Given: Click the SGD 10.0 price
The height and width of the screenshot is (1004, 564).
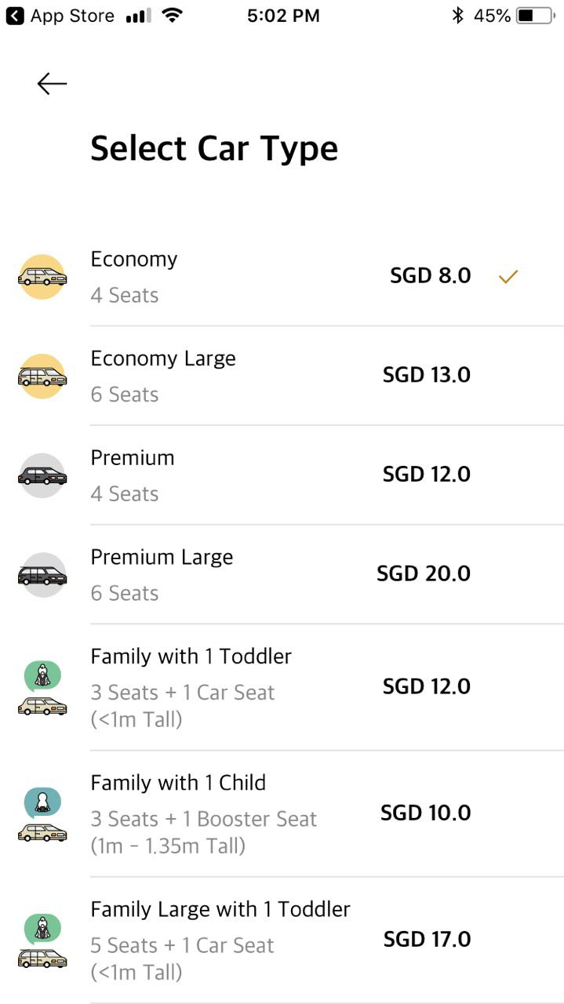Looking at the screenshot, I should click(425, 813).
